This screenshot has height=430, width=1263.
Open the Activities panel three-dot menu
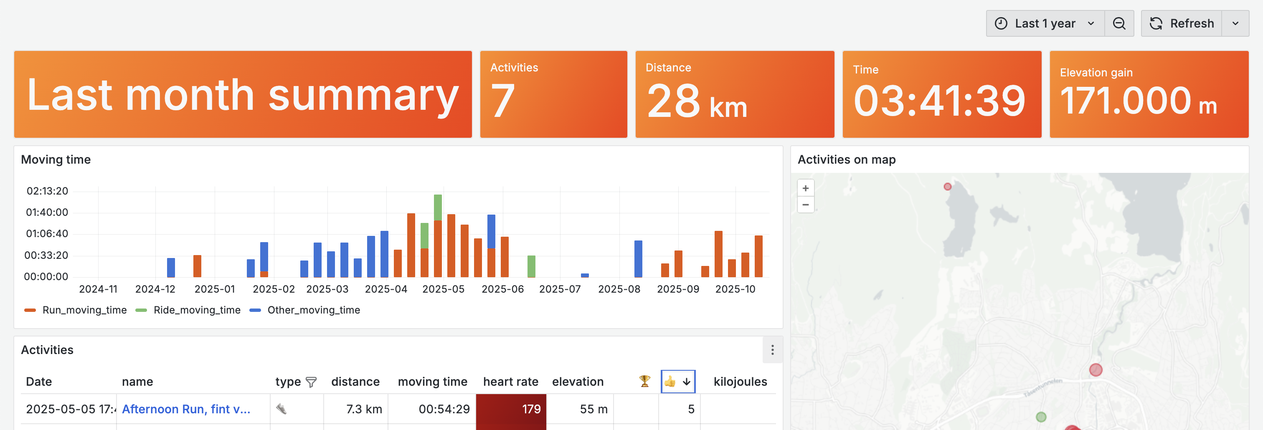pyautogui.click(x=772, y=349)
